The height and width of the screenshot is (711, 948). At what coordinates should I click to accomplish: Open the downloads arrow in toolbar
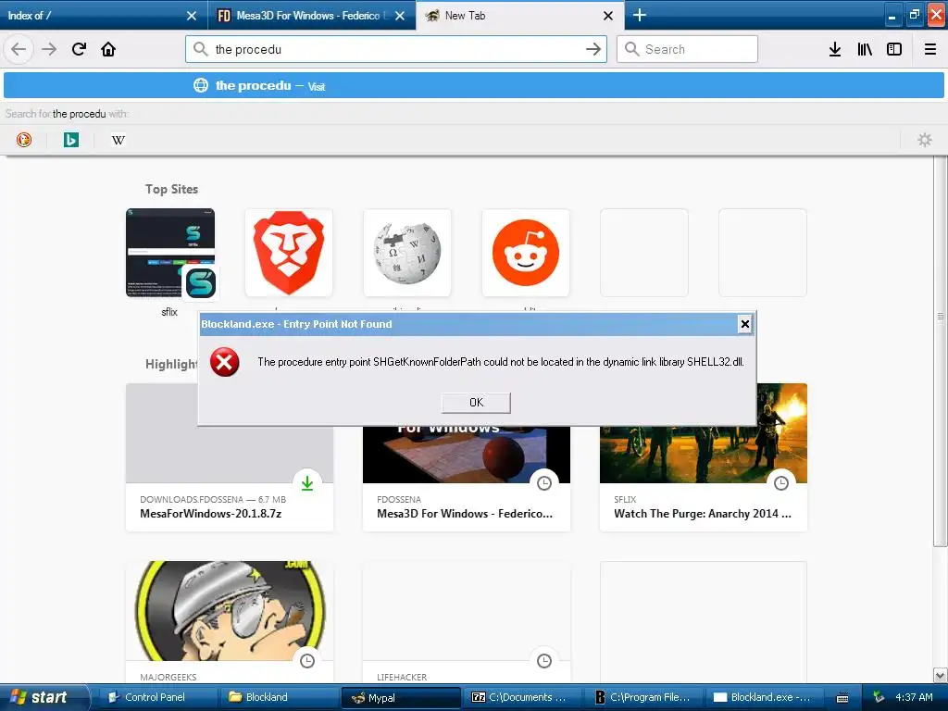pyautogui.click(x=835, y=49)
